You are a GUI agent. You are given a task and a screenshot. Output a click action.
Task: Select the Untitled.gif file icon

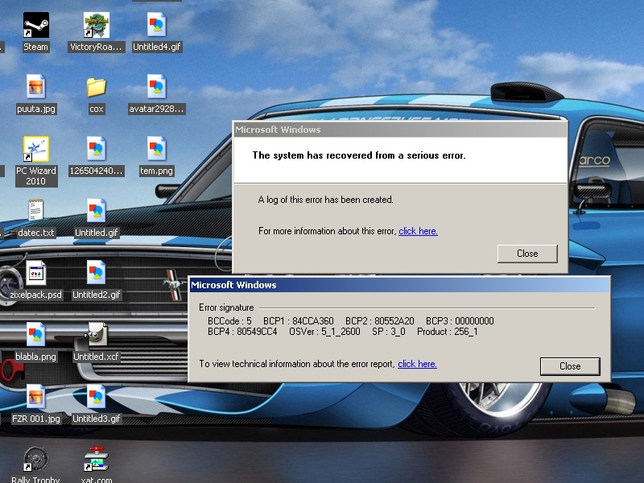click(x=96, y=211)
